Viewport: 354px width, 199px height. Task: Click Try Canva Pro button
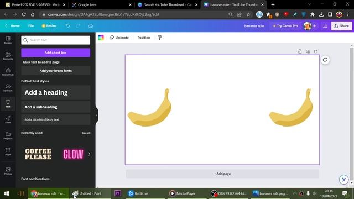285,26
